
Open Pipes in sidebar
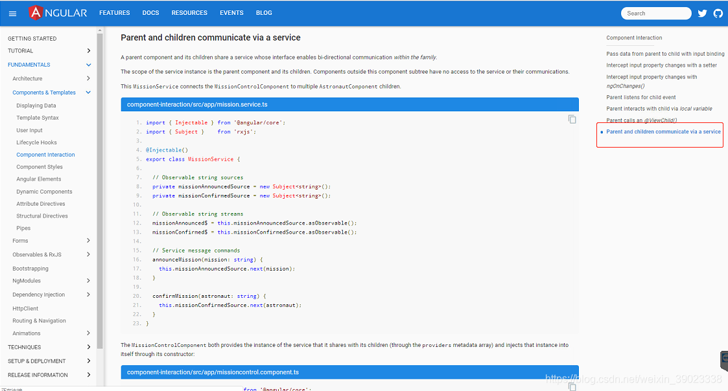[23, 229]
